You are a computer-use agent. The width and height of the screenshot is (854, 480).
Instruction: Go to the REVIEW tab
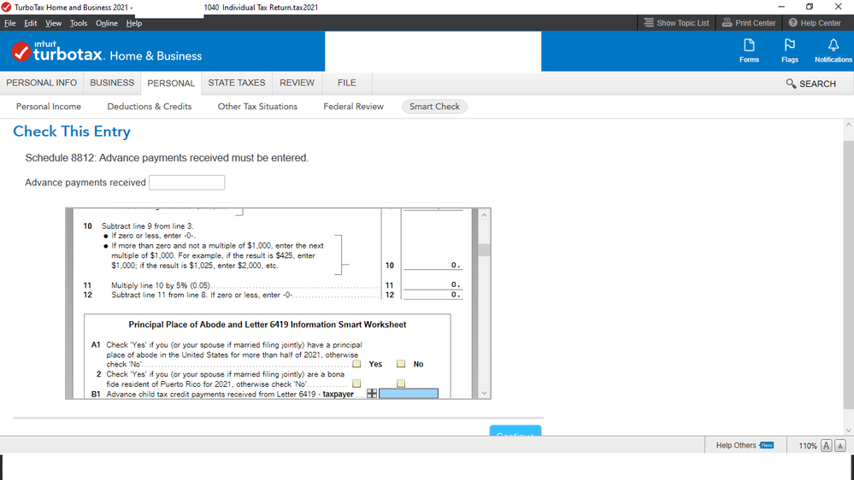(x=297, y=83)
